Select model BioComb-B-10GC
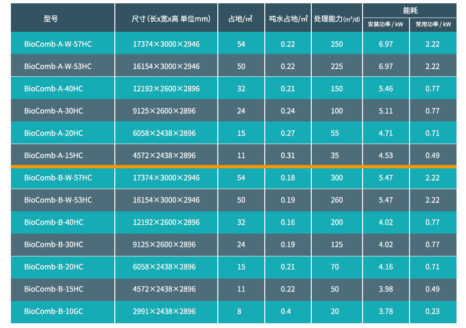The image size is (466, 328). (54, 311)
